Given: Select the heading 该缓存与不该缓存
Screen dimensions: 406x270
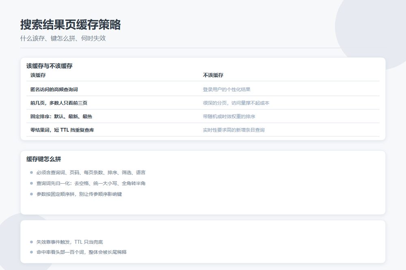Looking at the screenshot, I should pos(49,66).
